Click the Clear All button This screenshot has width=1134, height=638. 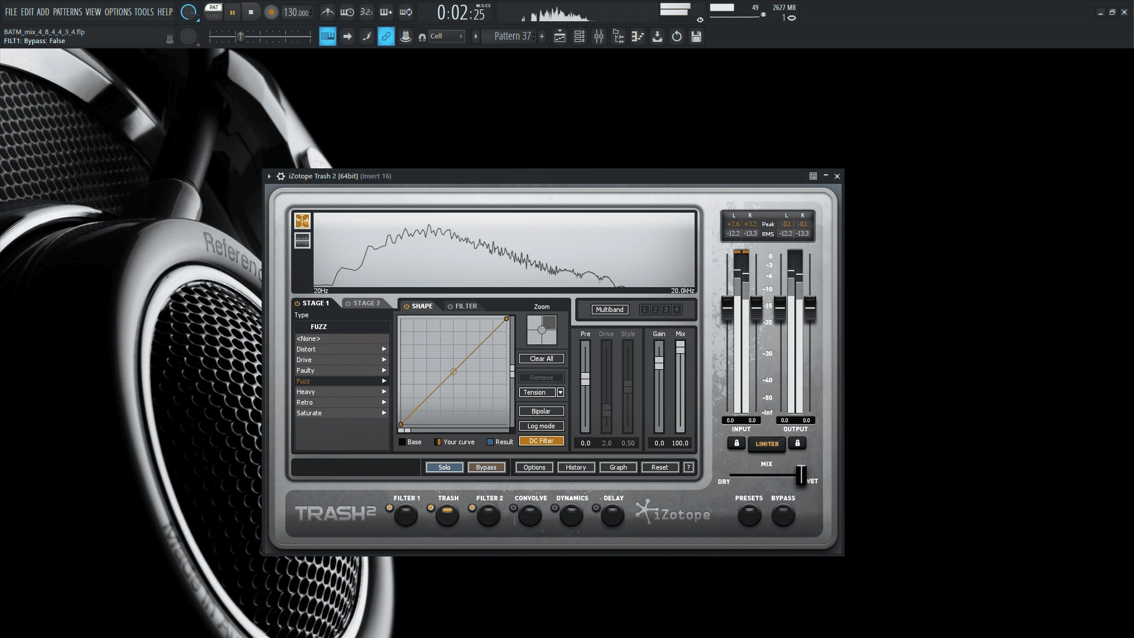click(x=542, y=359)
